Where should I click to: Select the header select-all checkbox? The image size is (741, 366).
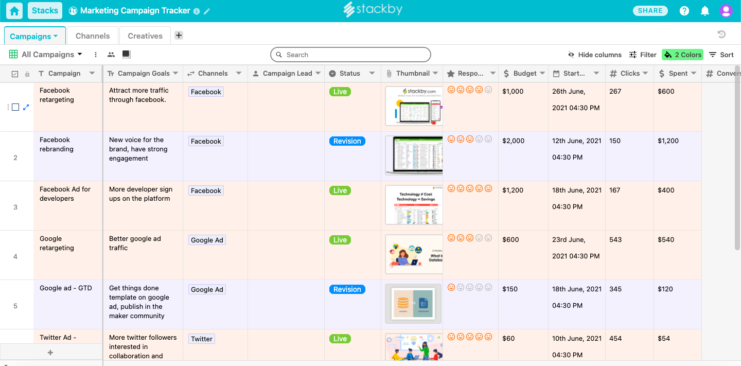(x=14, y=74)
